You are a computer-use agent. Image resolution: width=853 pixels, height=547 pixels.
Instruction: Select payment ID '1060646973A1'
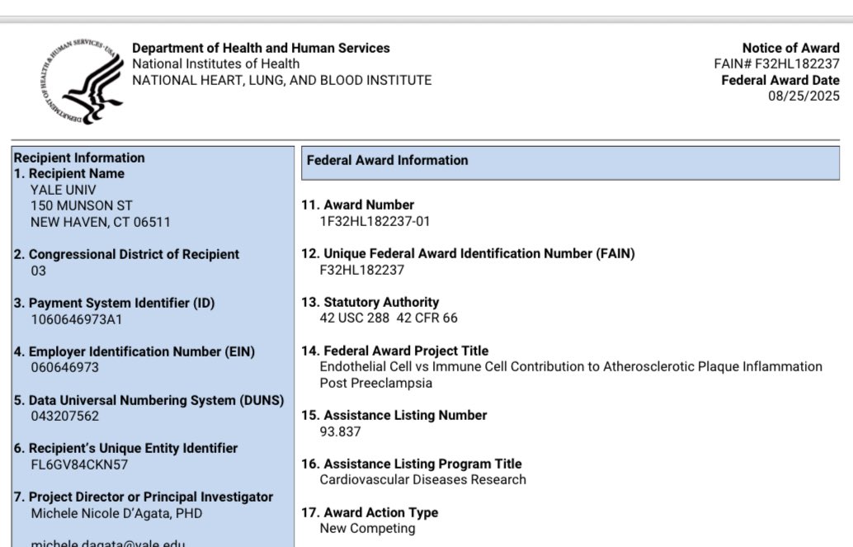[77, 319]
